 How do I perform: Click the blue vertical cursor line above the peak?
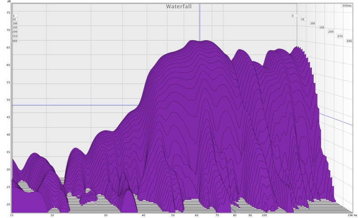point(200,22)
